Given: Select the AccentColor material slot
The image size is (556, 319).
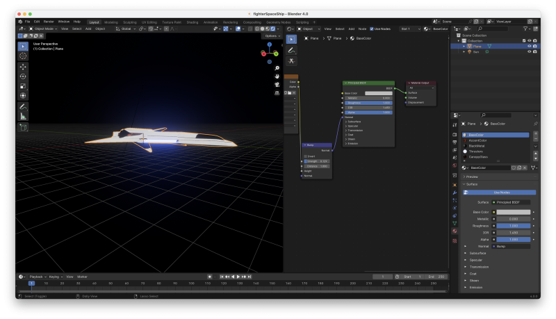Looking at the screenshot, I should pyautogui.click(x=496, y=140).
